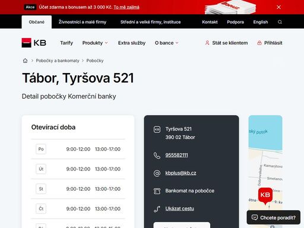Click the lock icon beside Přihlásit
304x228 pixels.
click(x=259, y=43)
